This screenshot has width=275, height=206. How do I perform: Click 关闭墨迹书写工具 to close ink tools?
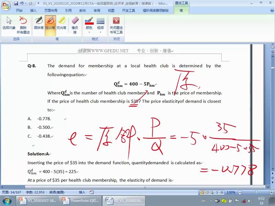[x=116, y=25]
